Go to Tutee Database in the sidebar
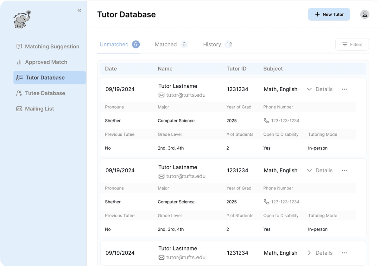380x266 pixels. pyautogui.click(x=41, y=93)
